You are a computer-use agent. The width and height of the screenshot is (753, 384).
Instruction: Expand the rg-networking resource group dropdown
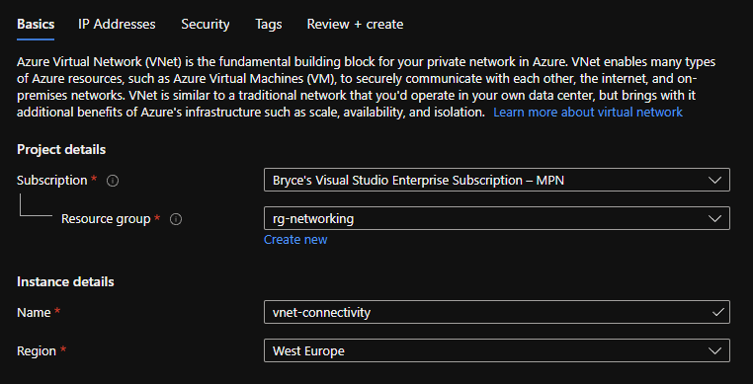point(496,218)
